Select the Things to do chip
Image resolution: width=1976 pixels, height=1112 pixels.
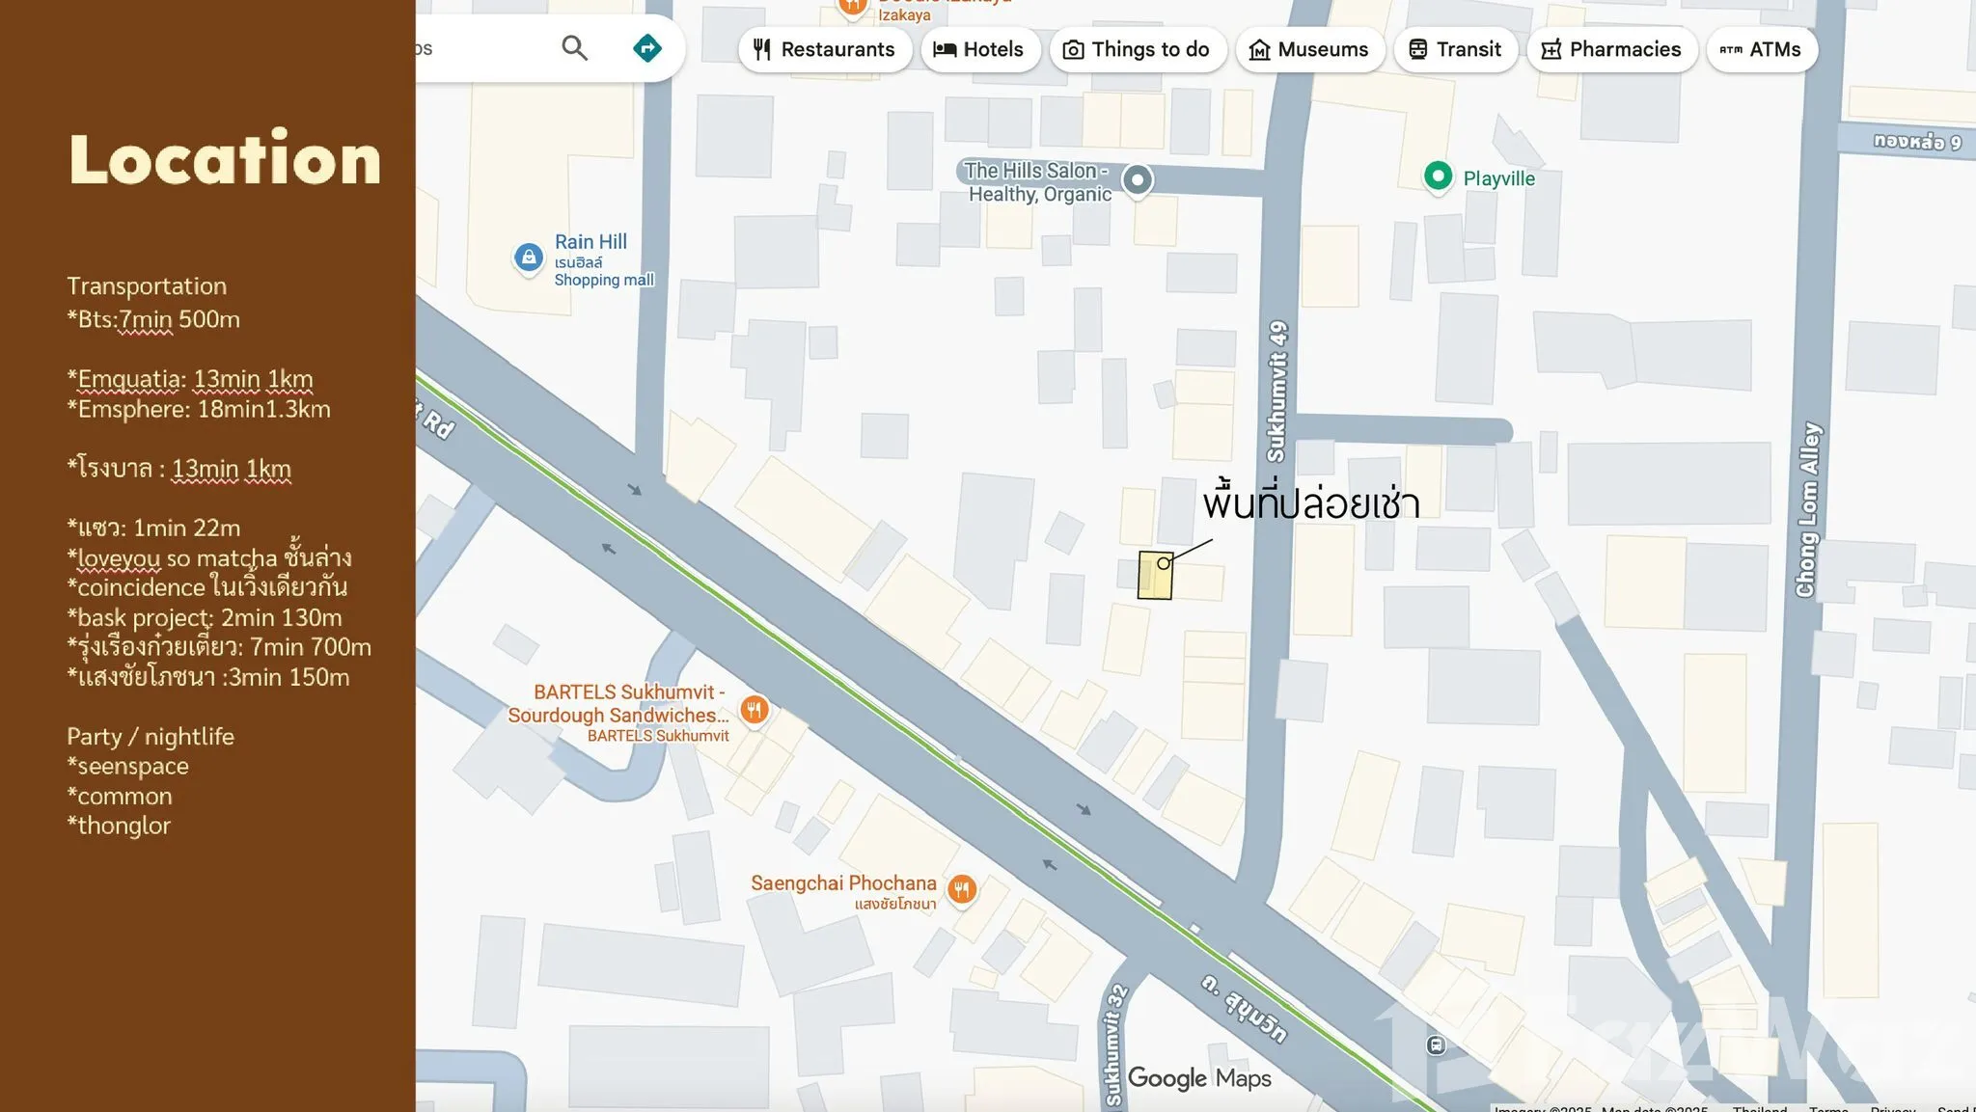pyautogui.click(x=1136, y=49)
